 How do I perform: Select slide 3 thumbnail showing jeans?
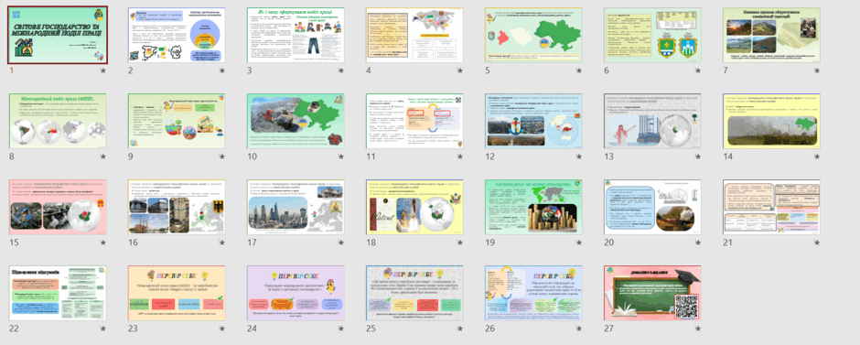(296, 35)
